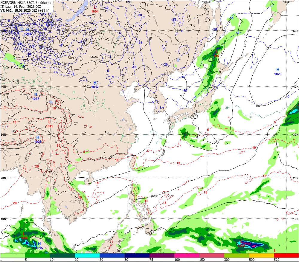299x262 pixels.
Task: Pick the navy 50–75 legend swatch
Action: pyautogui.click(x=137, y=255)
